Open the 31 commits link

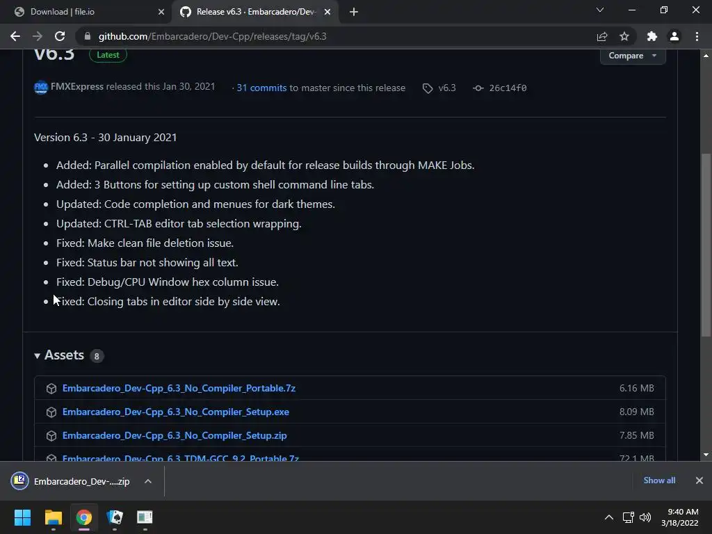click(261, 88)
